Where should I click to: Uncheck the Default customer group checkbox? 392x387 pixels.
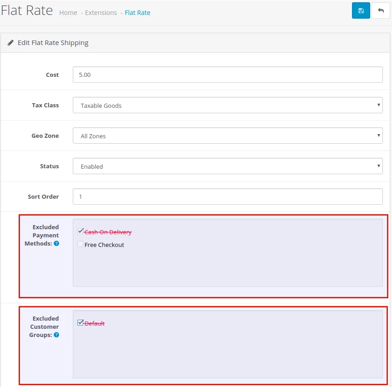click(x=80, y=323)
